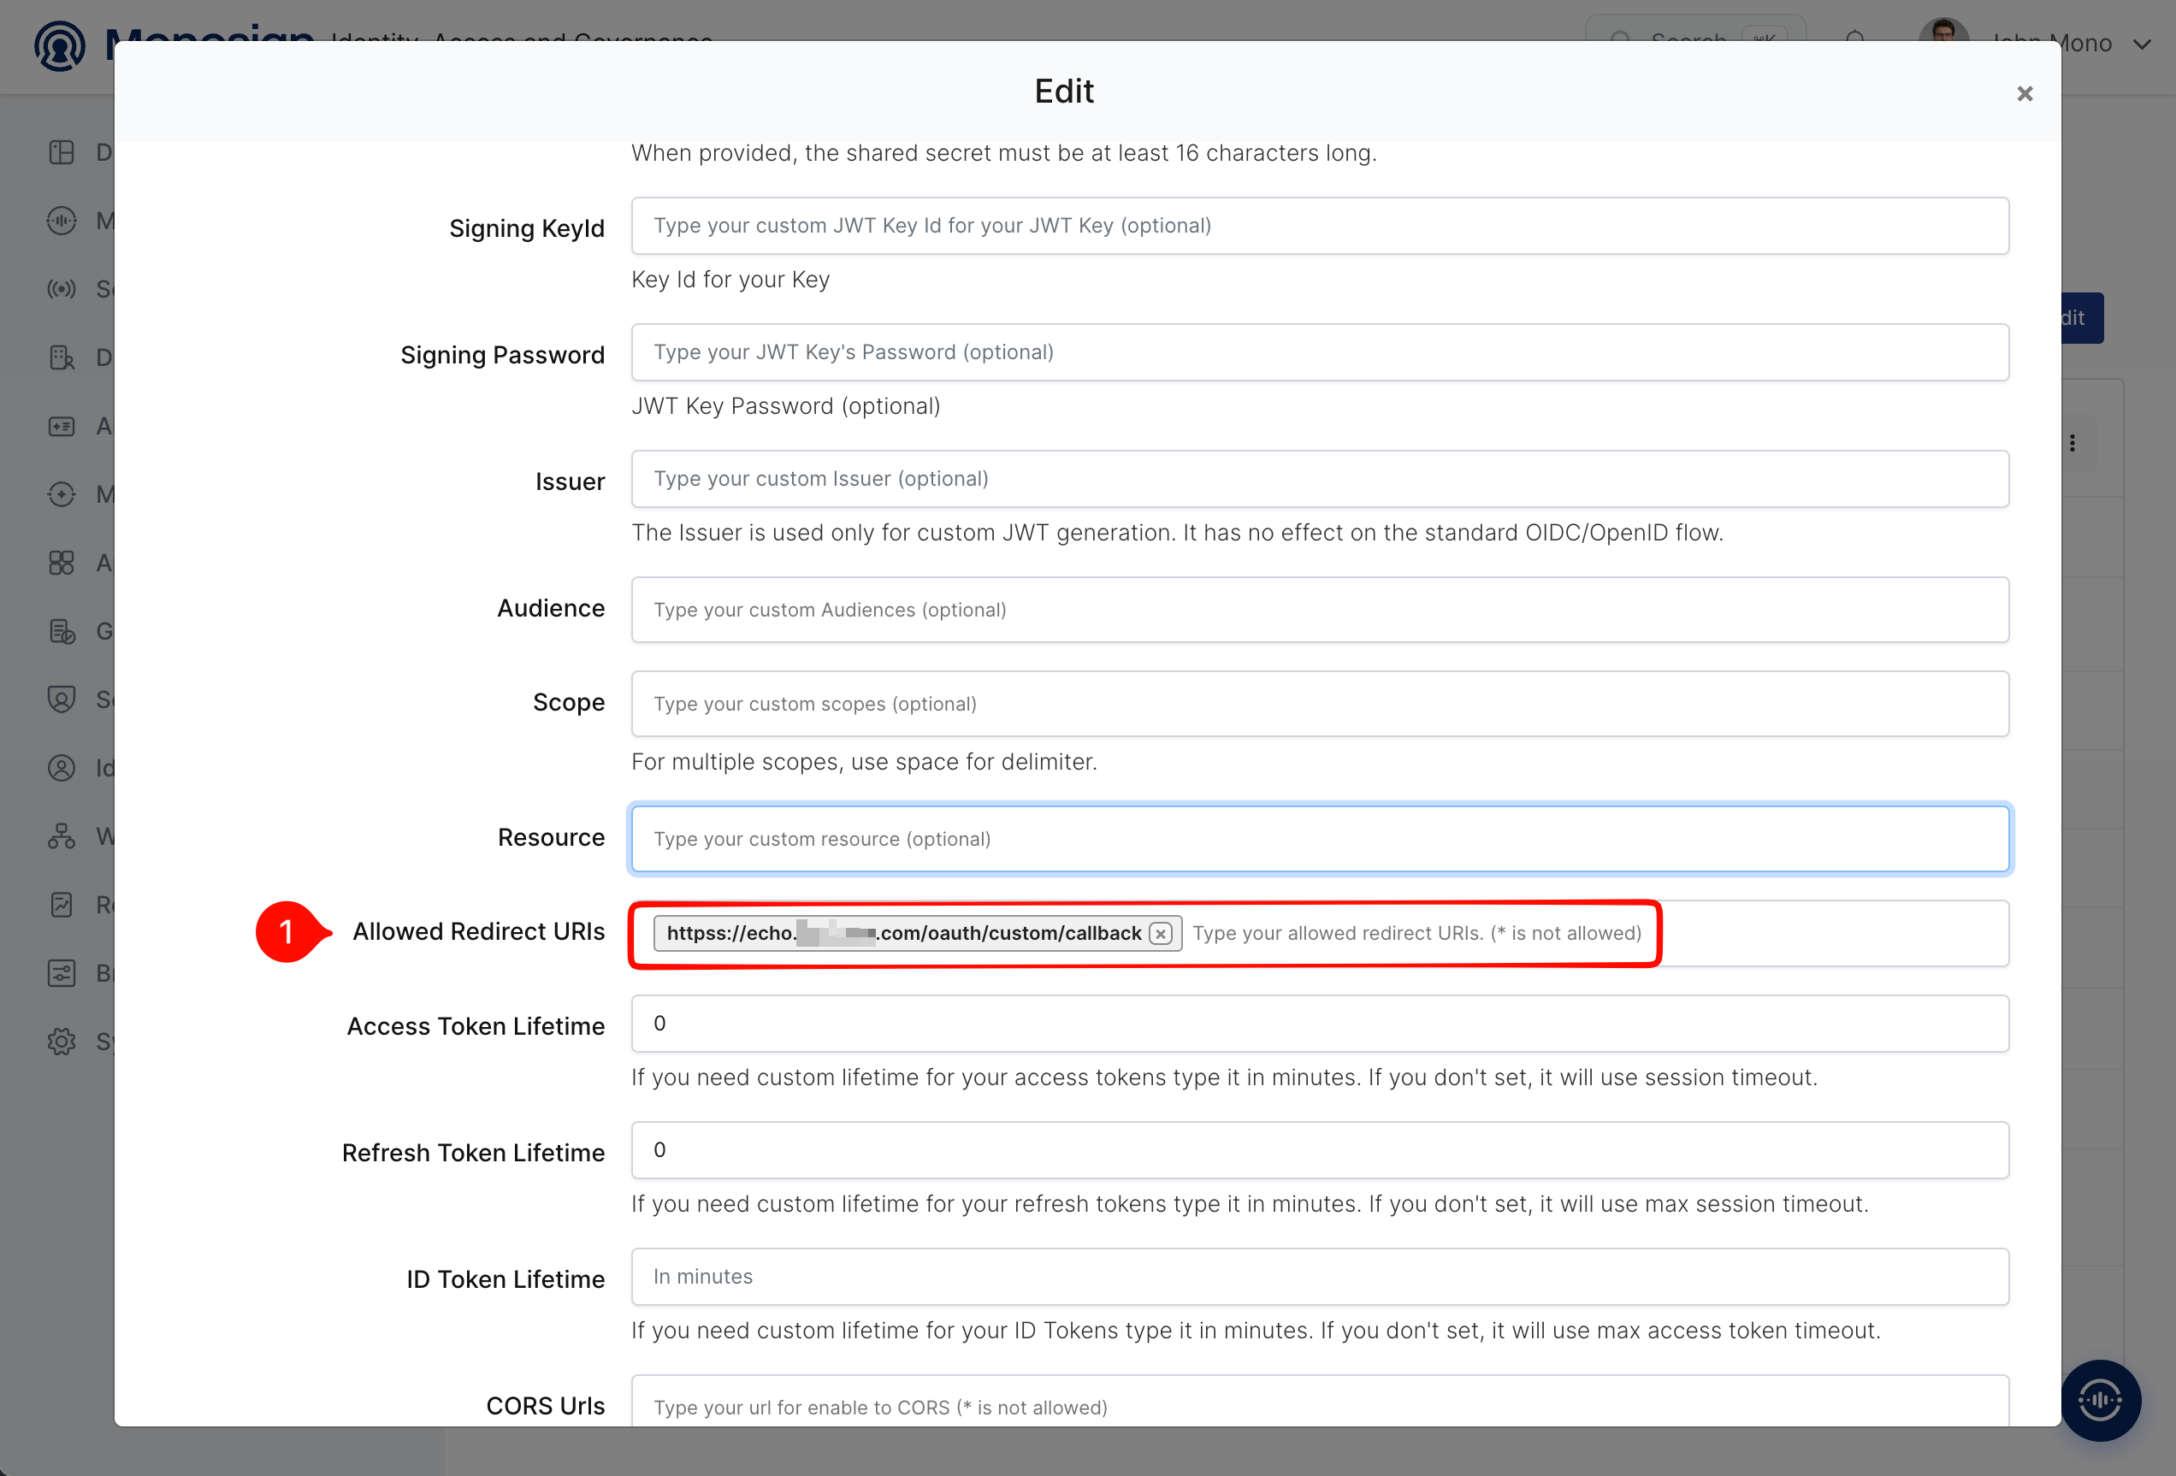
Task: Focus the Resource text field
Action: click(1319, 839)
